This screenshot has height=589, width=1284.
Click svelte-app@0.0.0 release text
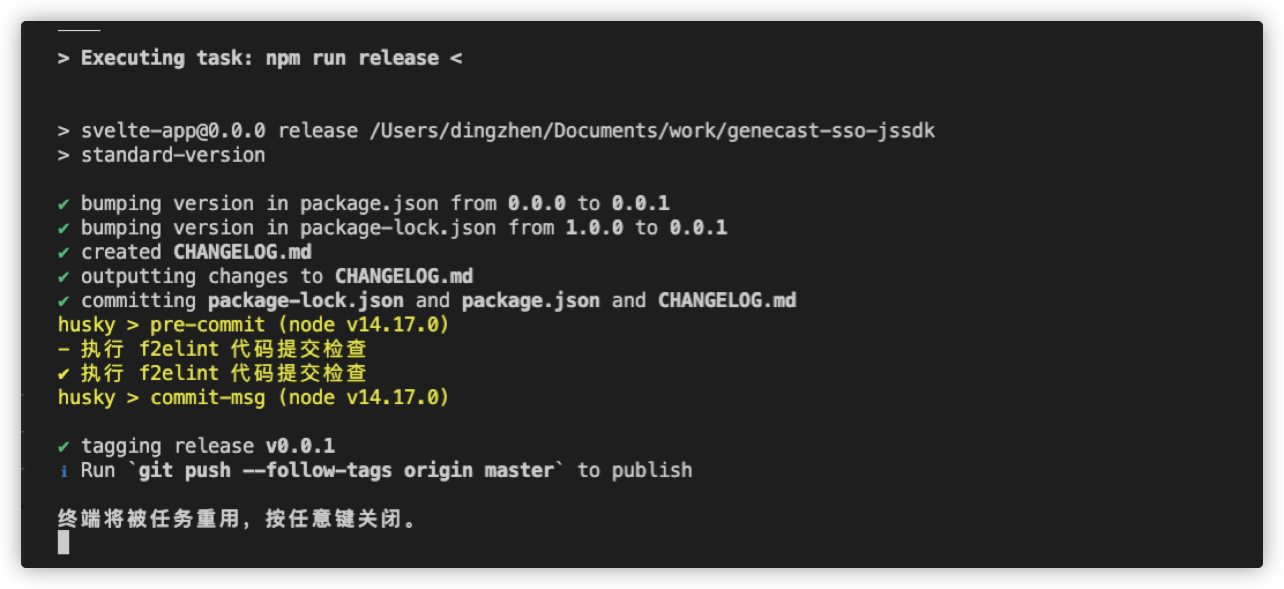coord(219,131)
